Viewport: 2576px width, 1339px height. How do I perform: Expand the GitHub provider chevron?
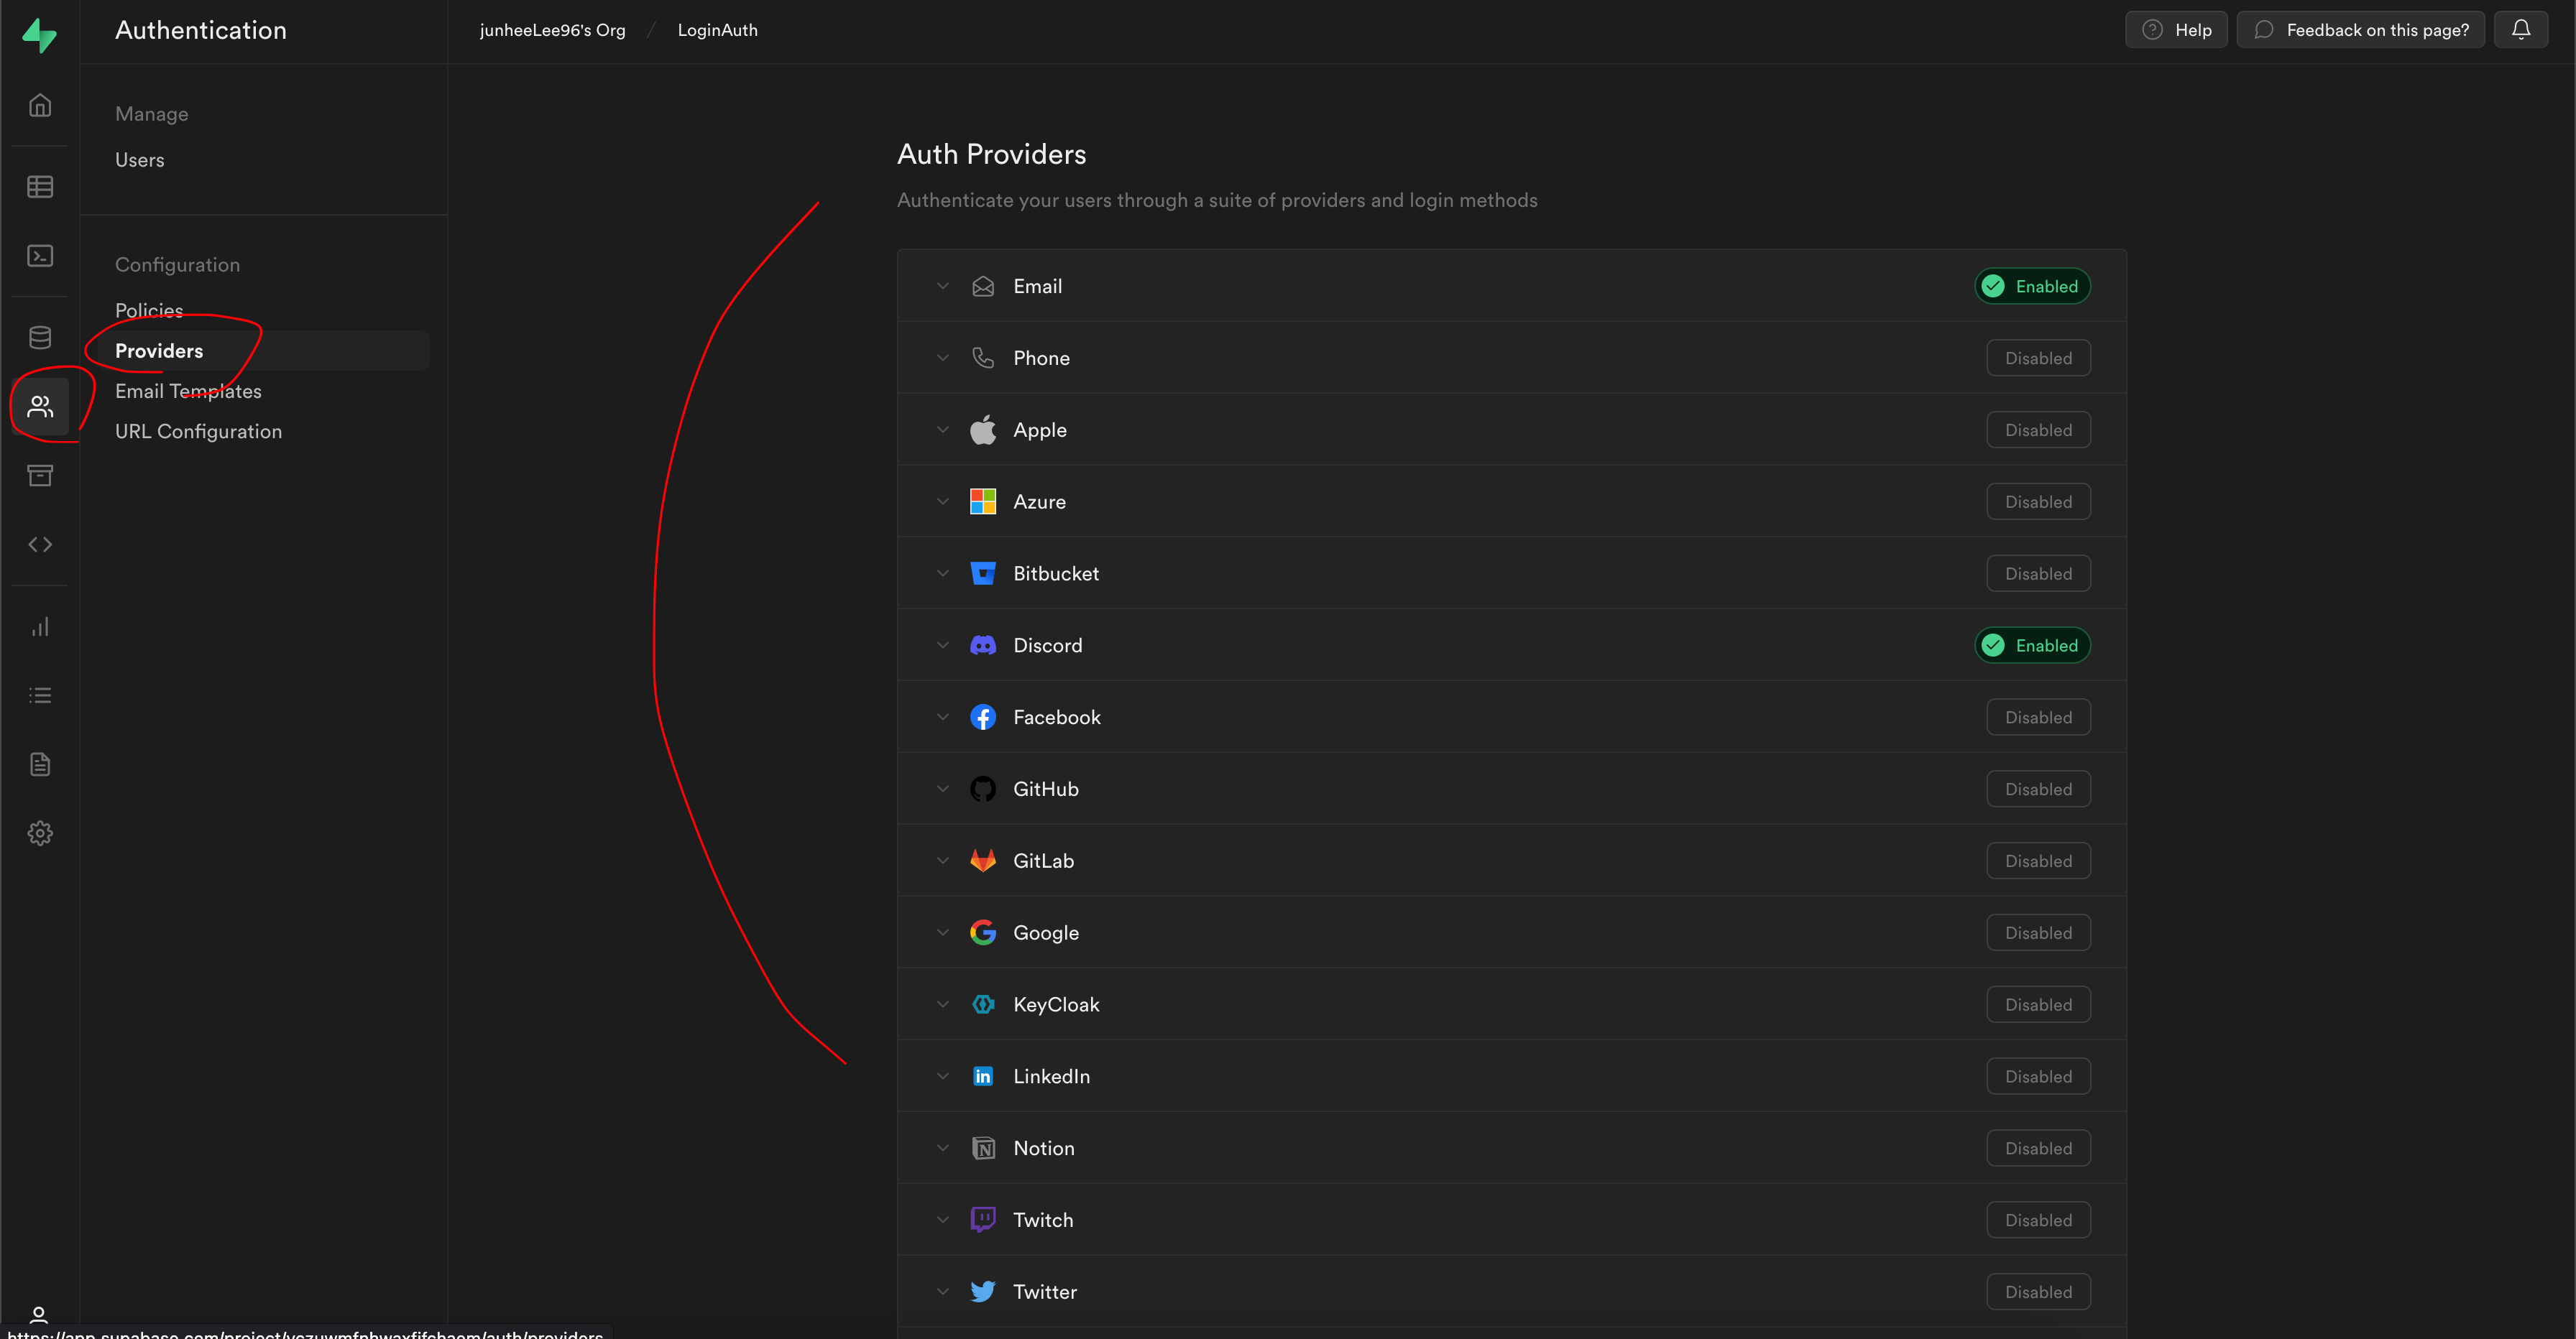(x=942, y=789)
